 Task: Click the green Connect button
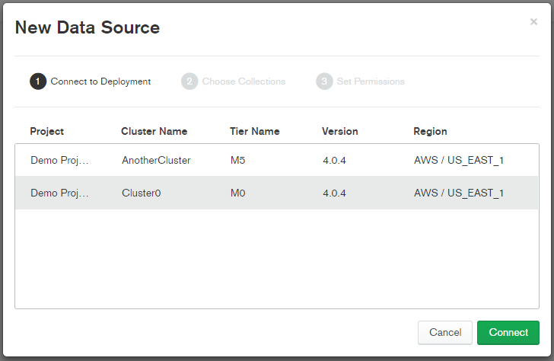(508, 332)
